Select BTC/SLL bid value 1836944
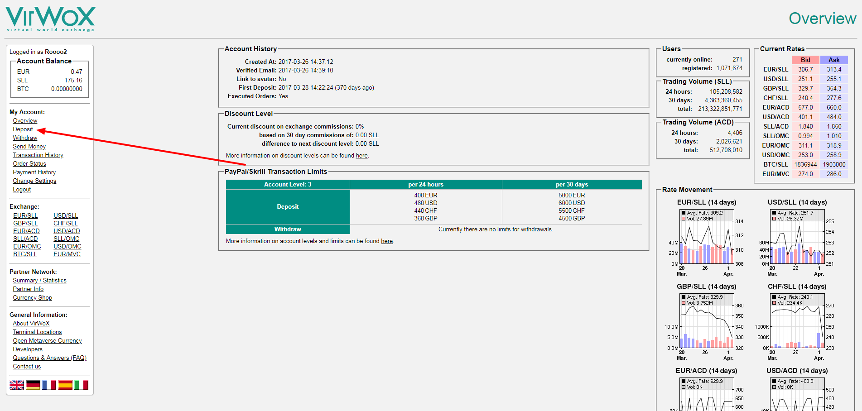 tap(805, 165)
